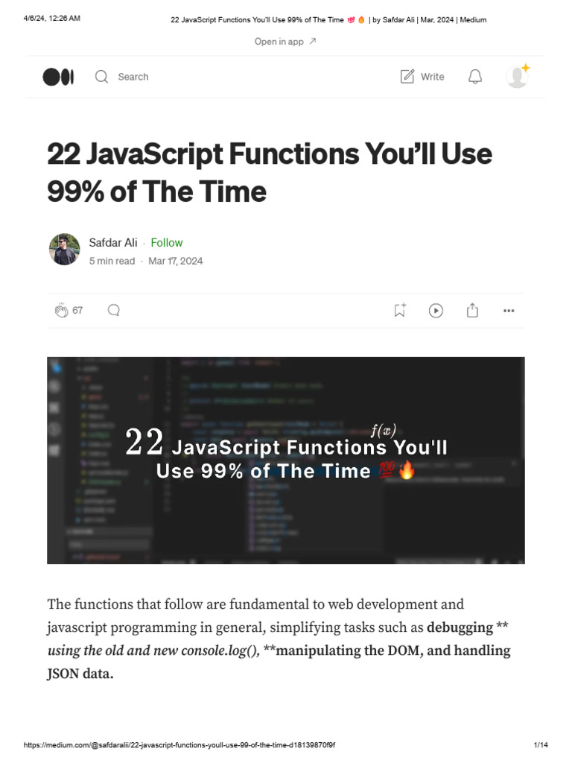Click the Medium logo
Viewport: 572px width, 763px height.
[58, 77]
